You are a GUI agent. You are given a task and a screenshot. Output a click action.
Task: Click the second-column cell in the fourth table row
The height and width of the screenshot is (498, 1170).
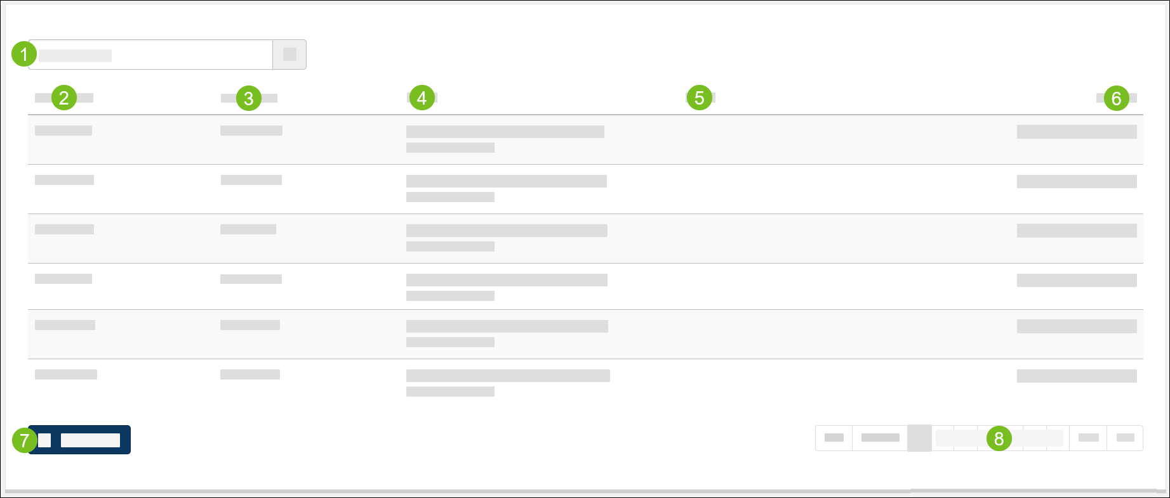pyautogui.click(x=251, y=279)
